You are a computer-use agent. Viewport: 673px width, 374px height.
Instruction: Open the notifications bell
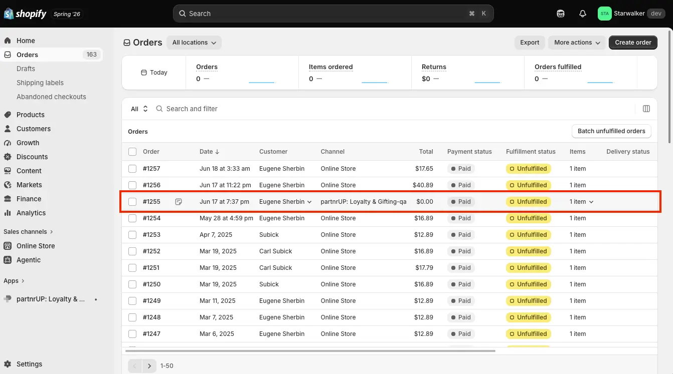[x=583, y=14]
